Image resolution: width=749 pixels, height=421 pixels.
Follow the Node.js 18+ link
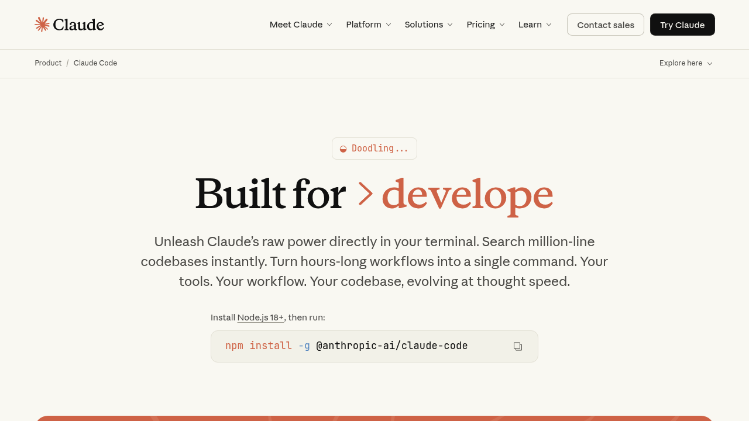pyautogui.click(x=260, y=318)
